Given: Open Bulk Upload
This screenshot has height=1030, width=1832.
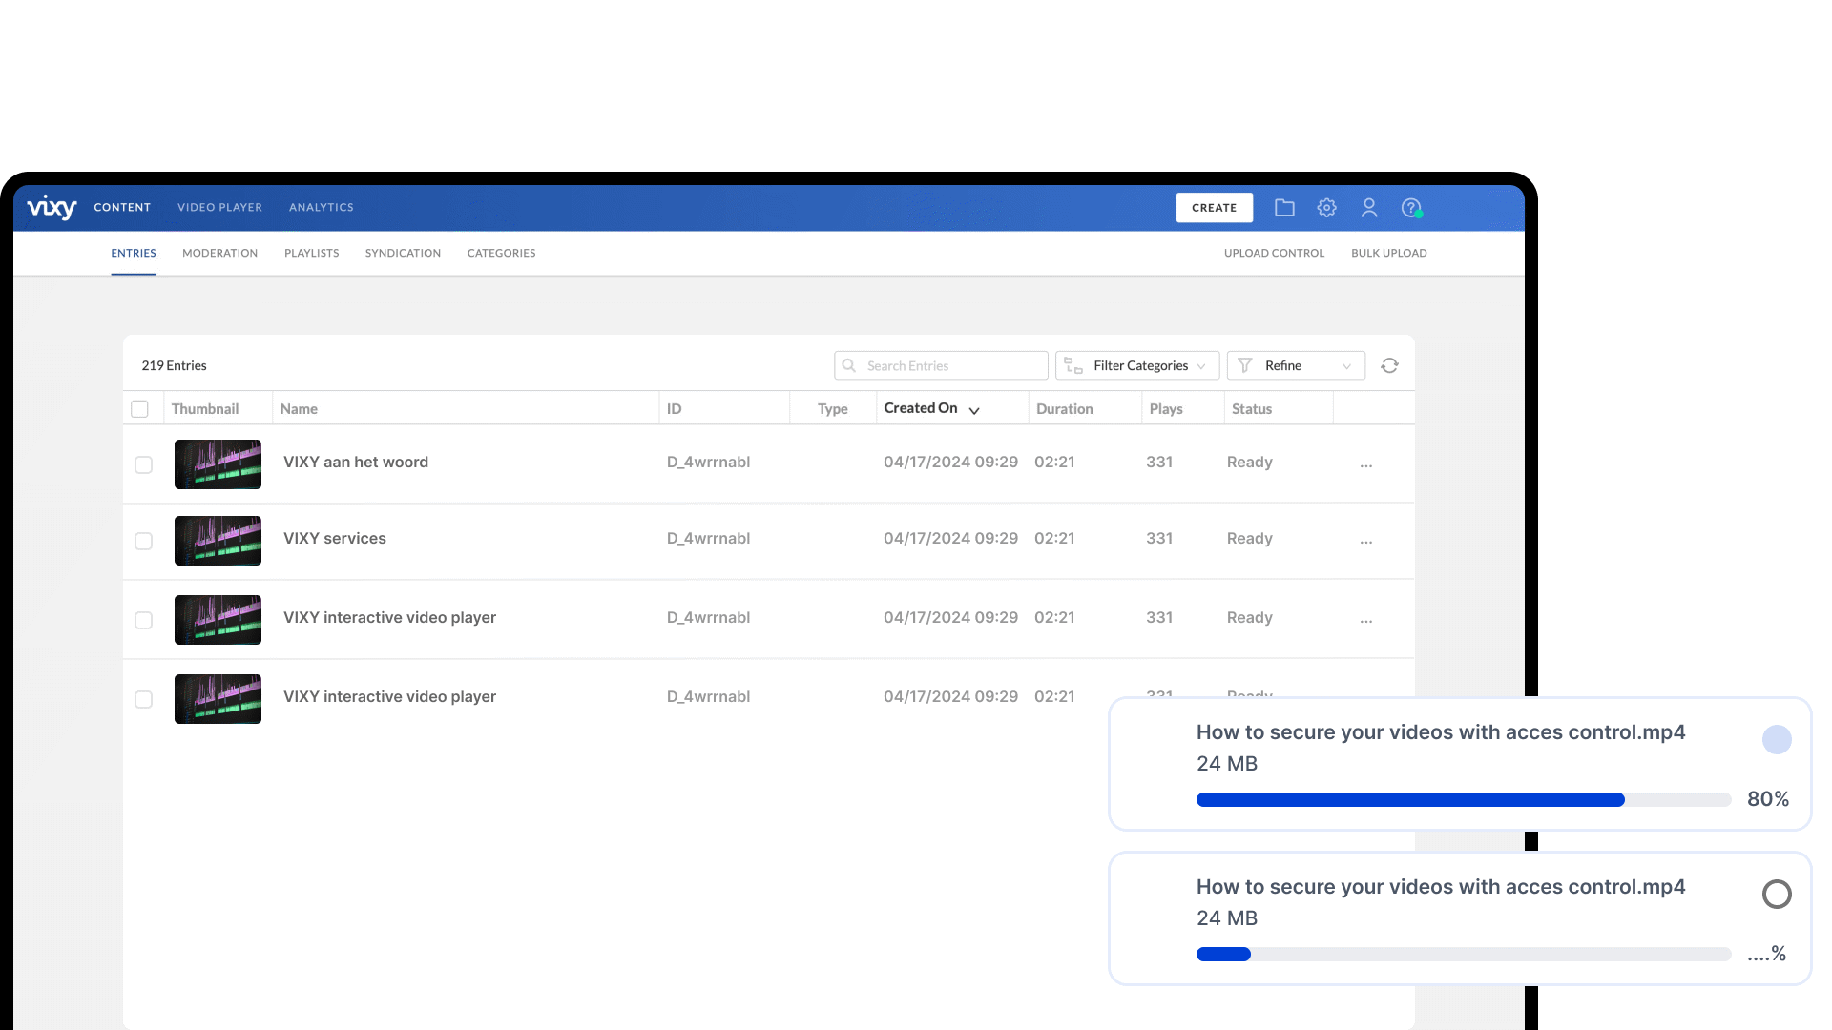Looking at the screenshot, I should (1389, 253).
